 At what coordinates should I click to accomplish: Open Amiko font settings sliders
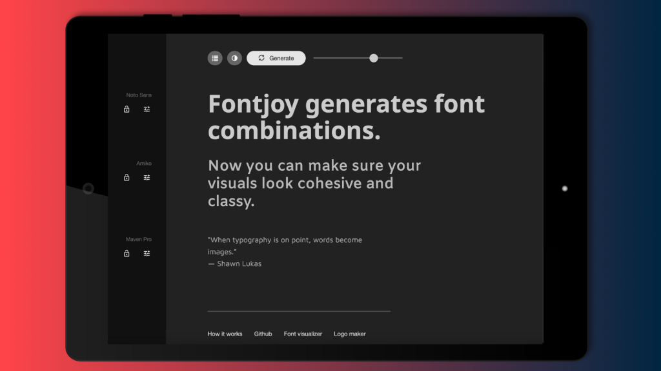(147, 178)
